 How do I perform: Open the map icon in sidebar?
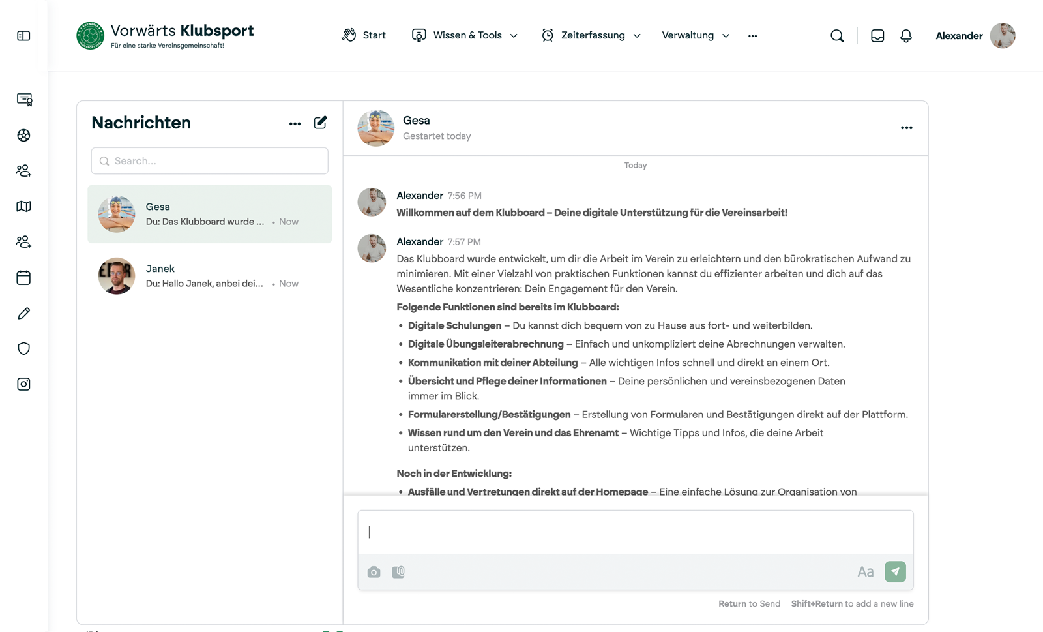tap(23, 207)
